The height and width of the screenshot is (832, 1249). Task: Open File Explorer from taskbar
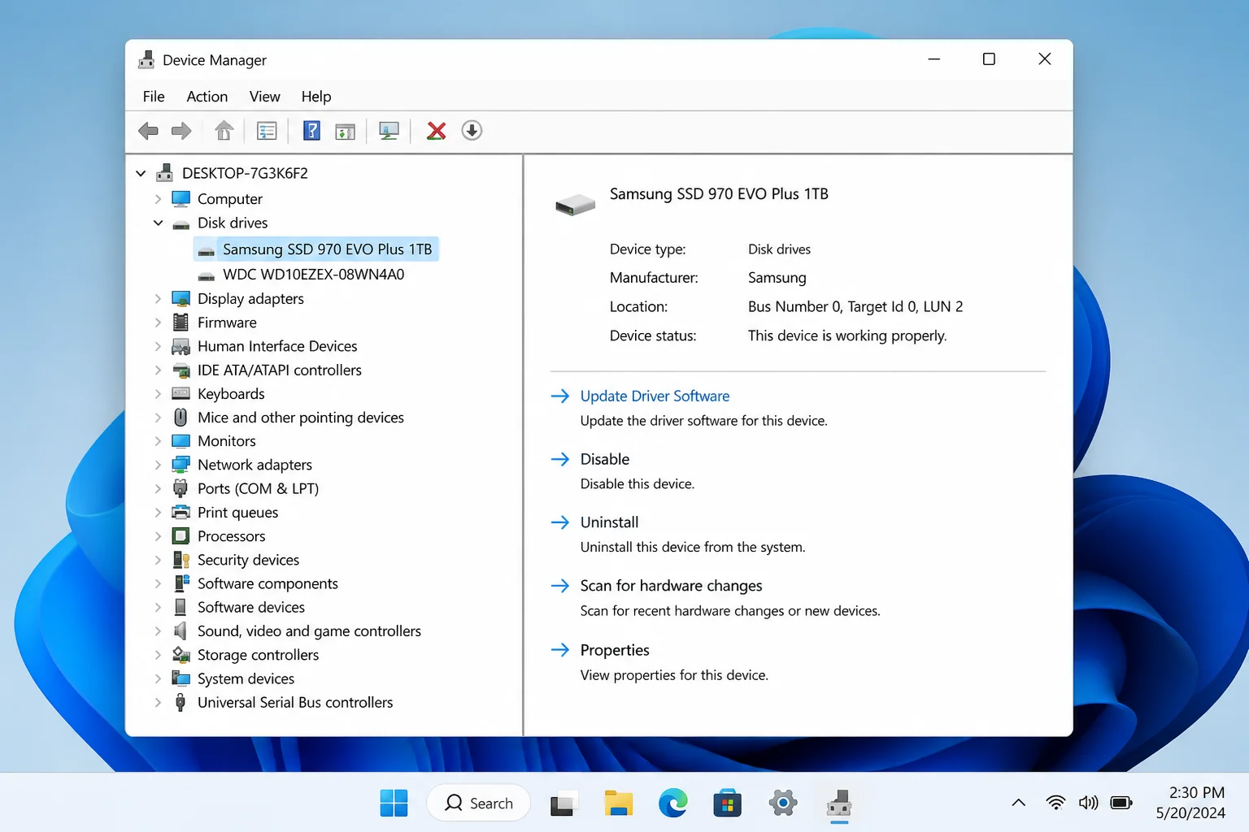[619, 804]
